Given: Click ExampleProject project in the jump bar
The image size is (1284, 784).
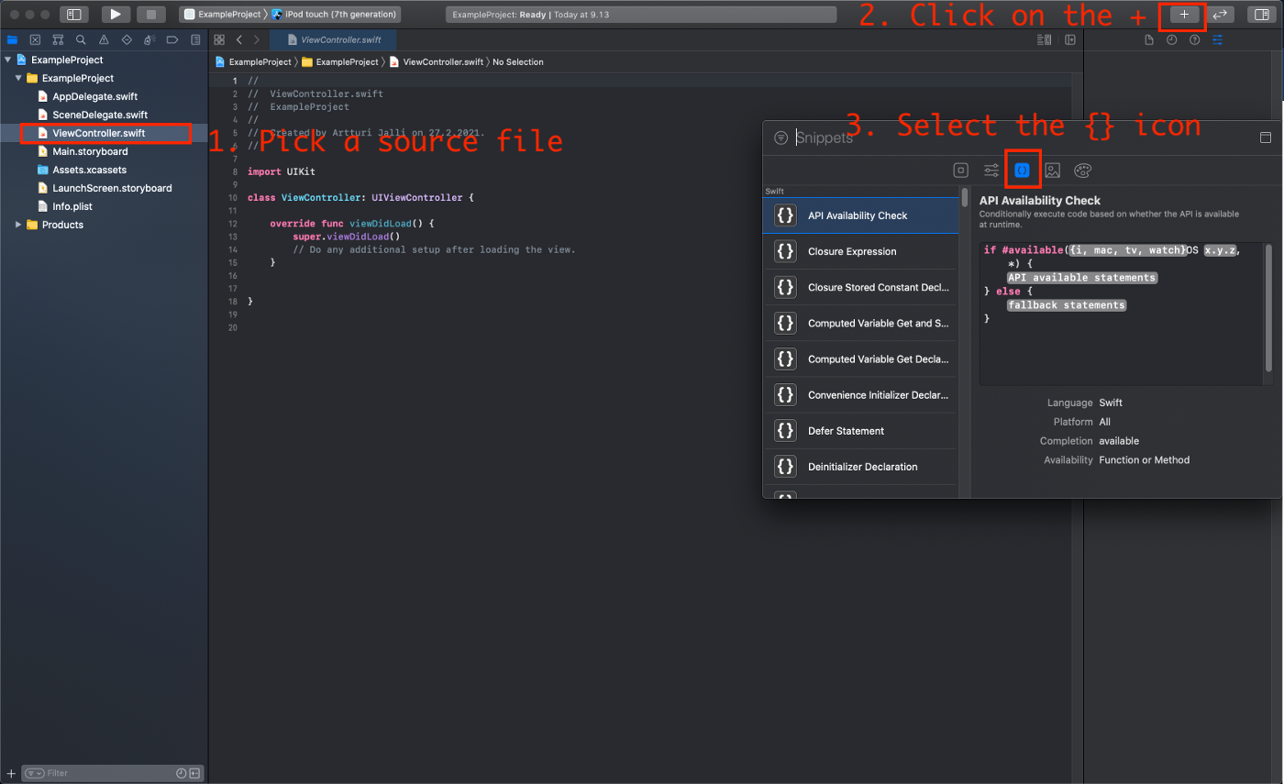Looking at the screenshot, I should (x=252, y=61).
